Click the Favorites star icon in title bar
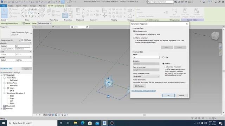The height and width of the screenshot is (126, 225). pyautogui.click(x=182, y=2)
